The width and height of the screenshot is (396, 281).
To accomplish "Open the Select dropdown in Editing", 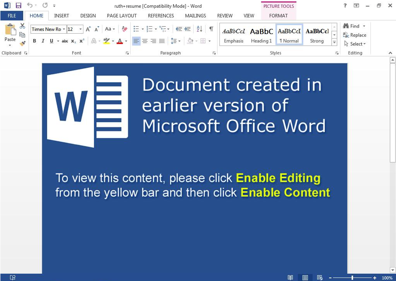I will pos(355,44).
